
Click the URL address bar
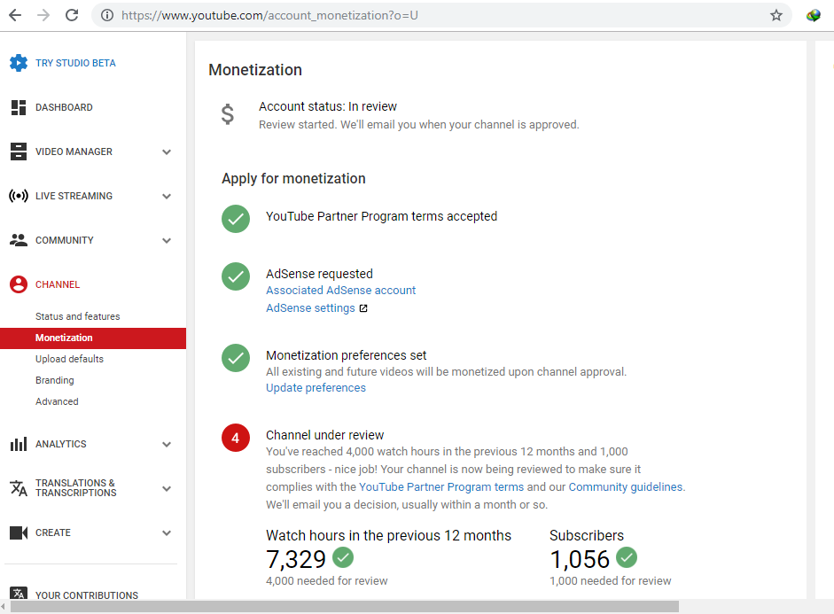(425, 15)
